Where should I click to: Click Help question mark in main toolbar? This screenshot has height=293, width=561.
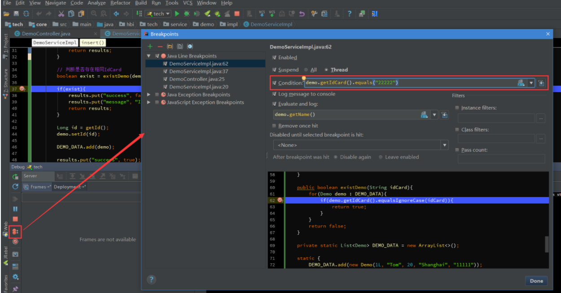(x=350, y=14)
